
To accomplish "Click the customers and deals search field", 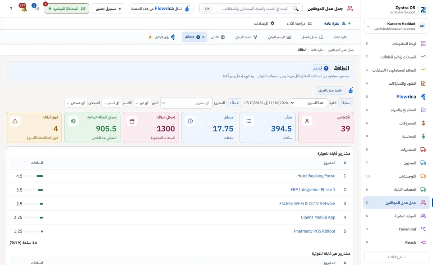I will coord(251,9).
